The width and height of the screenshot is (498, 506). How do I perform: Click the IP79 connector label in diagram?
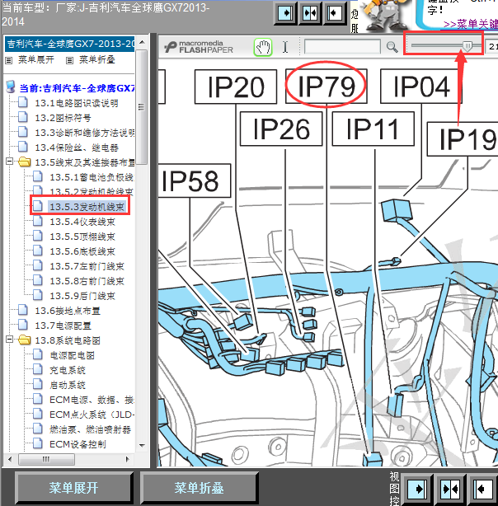[327, 87]
